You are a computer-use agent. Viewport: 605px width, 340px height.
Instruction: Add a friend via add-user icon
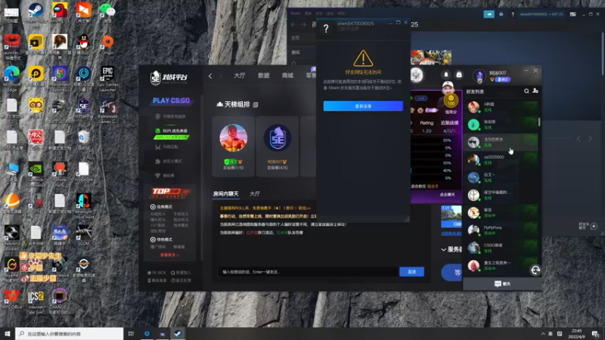pyautogui.click(x=535, y=91)
